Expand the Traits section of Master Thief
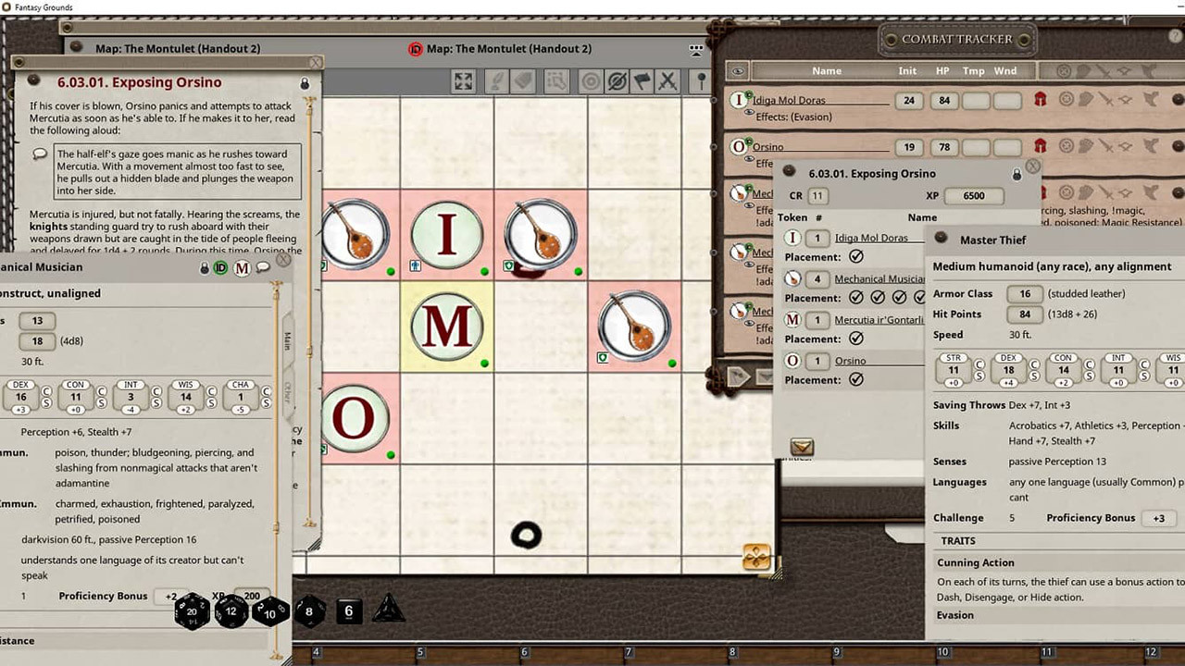Screen dimensions: 1185x666 tap(958, 541)
